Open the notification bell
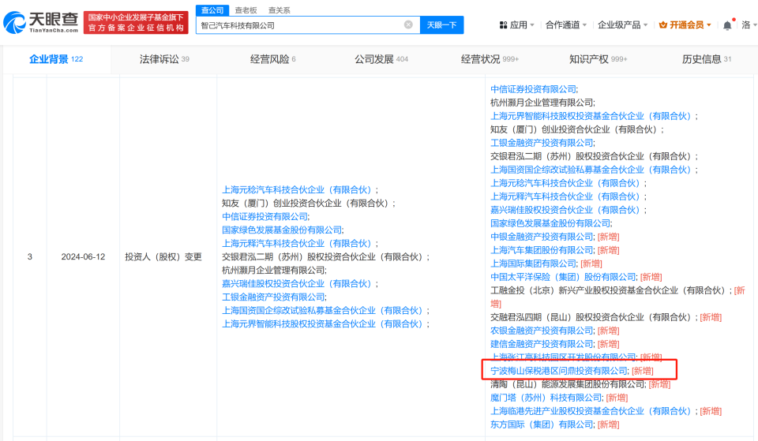Screen dimensions: 758x441 coord(727,25)
